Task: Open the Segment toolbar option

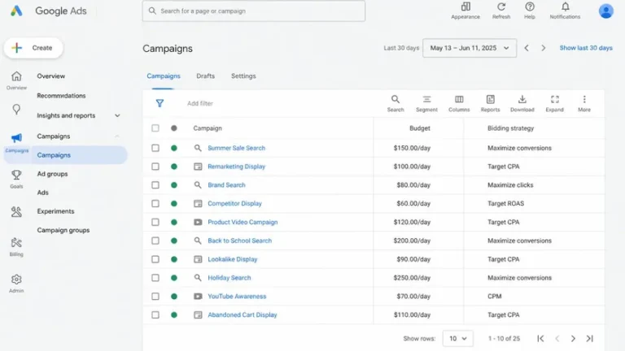Action: pyautogui.click(x=426, y=103)
